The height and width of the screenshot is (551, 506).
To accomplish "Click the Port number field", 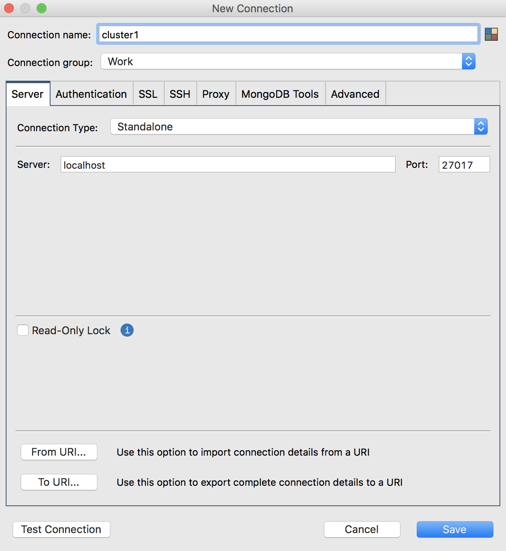I will (x=464, y=165).
